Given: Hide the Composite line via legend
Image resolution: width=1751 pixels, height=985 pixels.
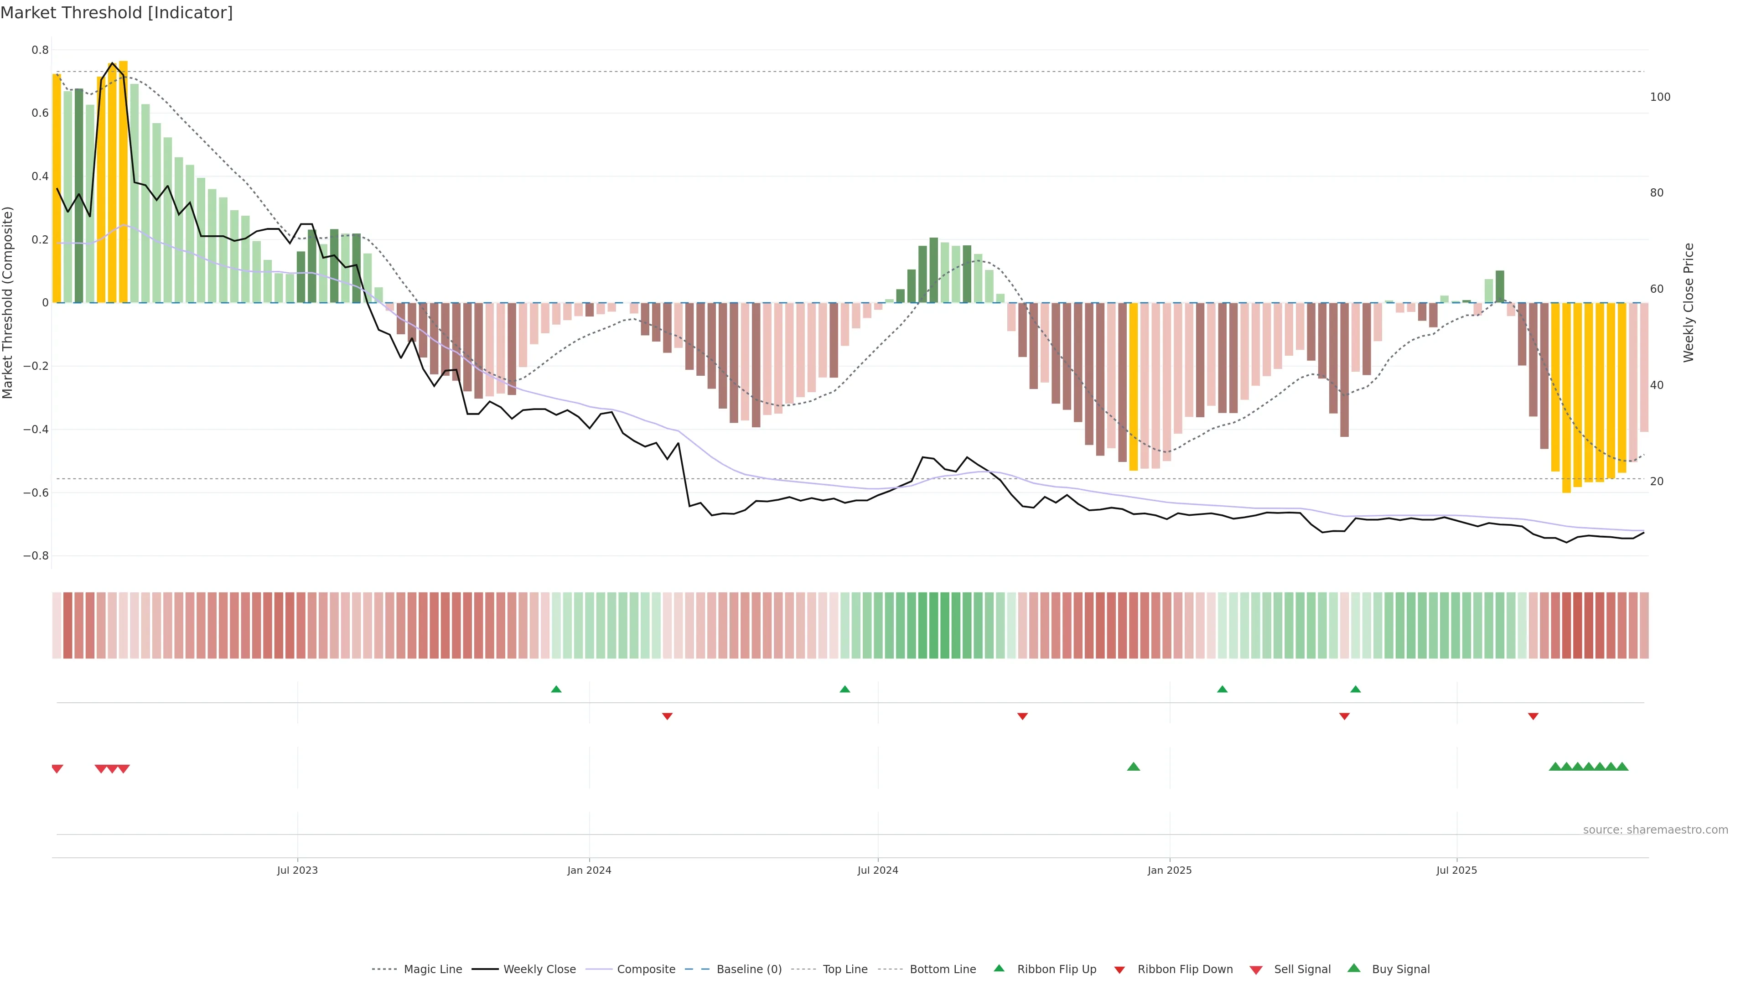Looking at the screenshot, I should point(646,969).
